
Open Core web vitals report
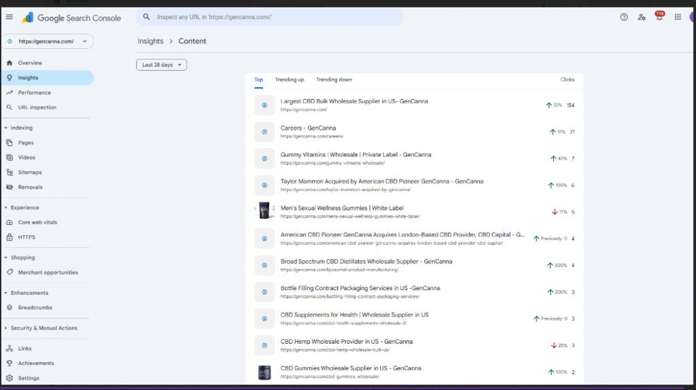tap(37, 222)
